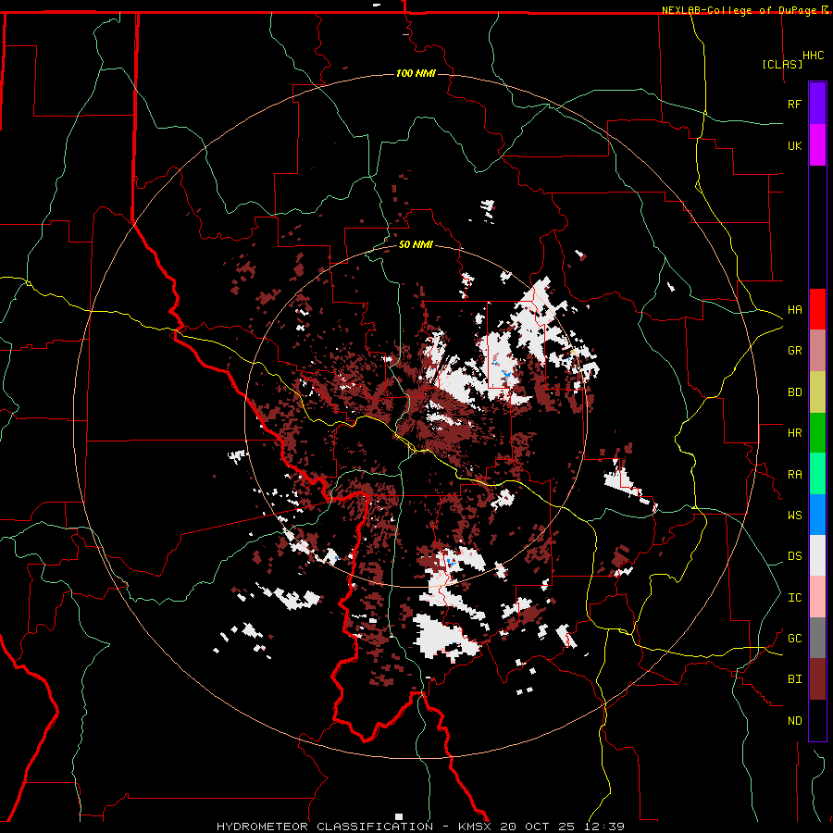Click the purple RF legend color swatch
Image resolution: width=833 pixels, height=833 pixels.
pyautogui.click(x=817, y=104)
